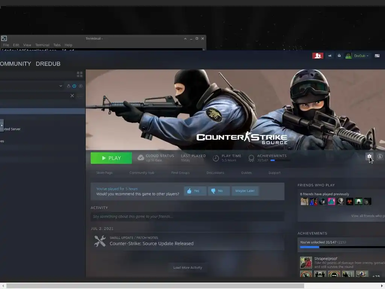Screen dimensions: 385x289
Task: Open the Help menu in Terminal
Action: tap(68, 45)
